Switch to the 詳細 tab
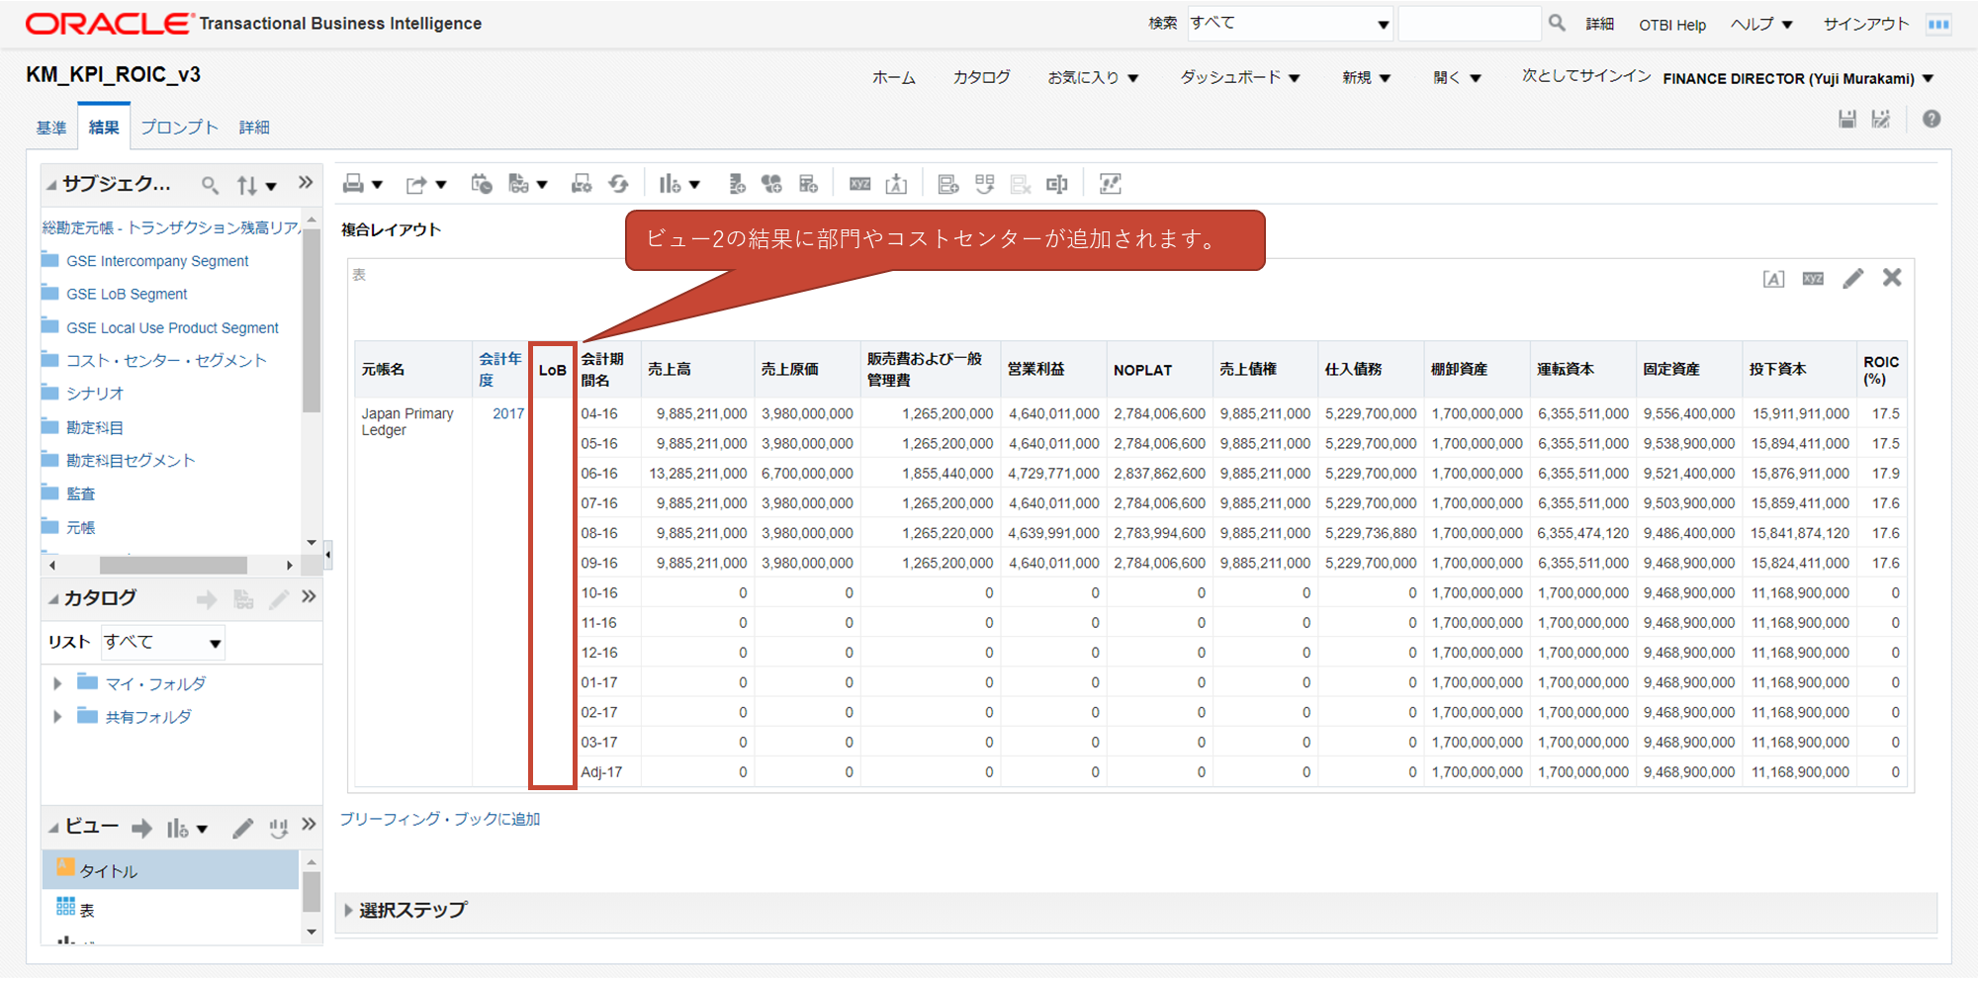 [x=254, y=128]
